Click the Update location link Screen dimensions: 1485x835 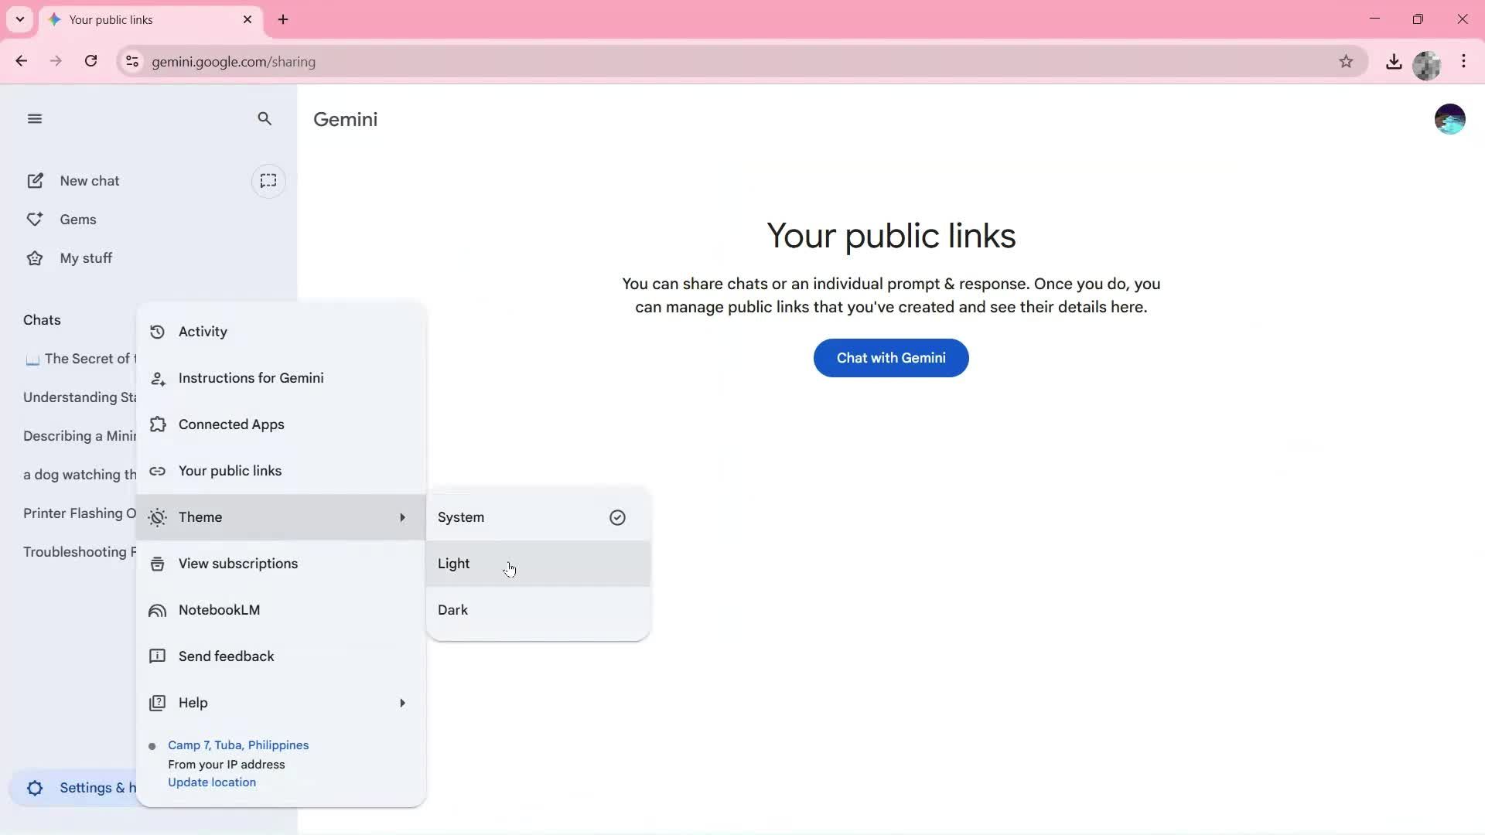tap(212, 782)
